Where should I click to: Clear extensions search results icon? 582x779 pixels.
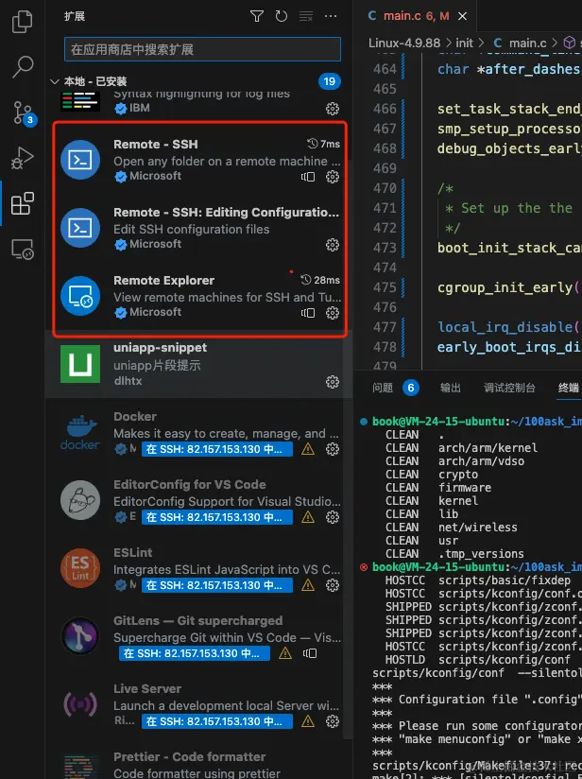(x=306, y=16)
